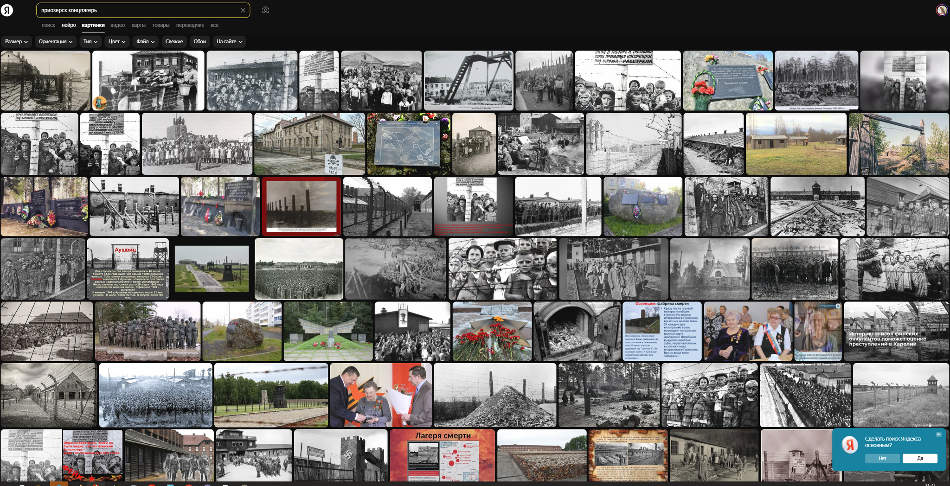Viewport: 950px width, 486px height.
Task: Go to the Yandex home logo
Action: tap(7, 10)
